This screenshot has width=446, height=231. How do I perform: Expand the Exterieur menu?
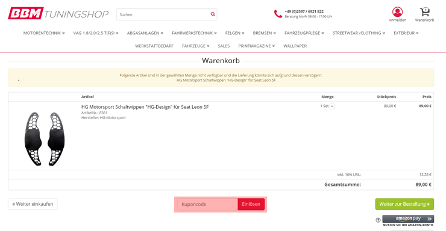[406, 33]
